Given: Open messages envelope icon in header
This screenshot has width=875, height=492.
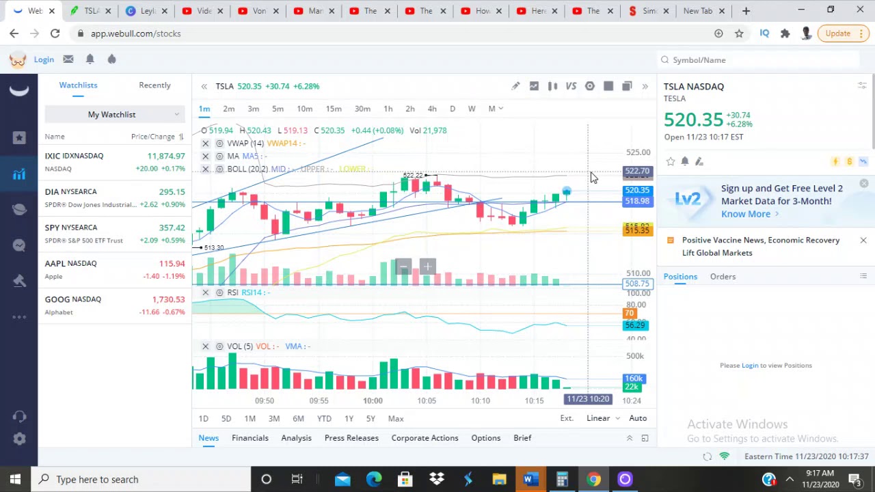Looking at the screenshot, I should [x=68, y=59].
